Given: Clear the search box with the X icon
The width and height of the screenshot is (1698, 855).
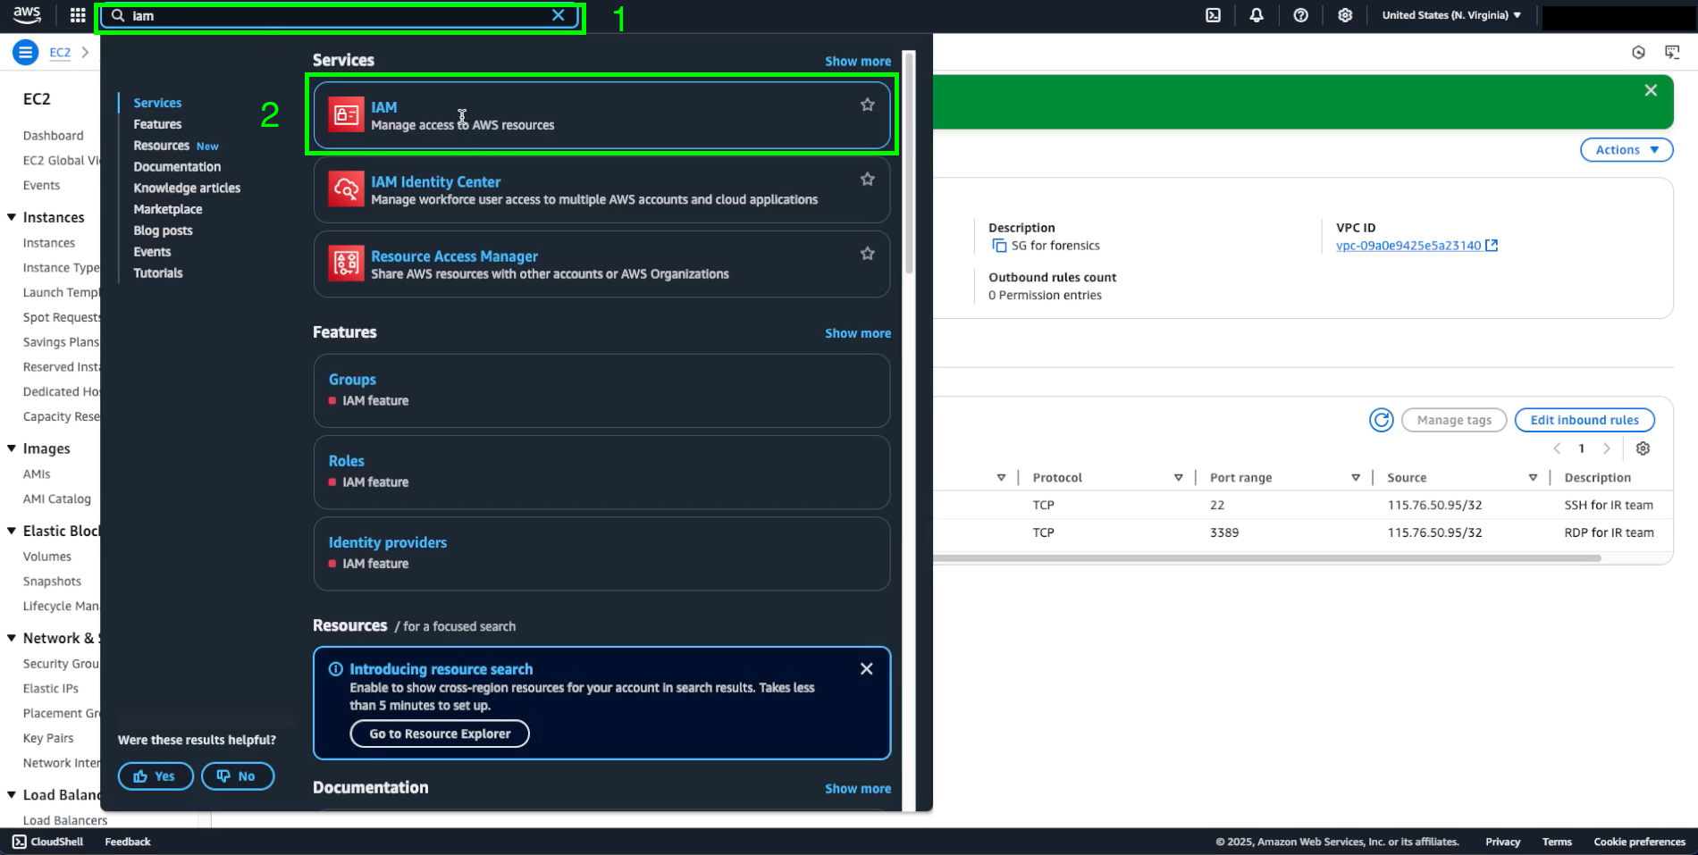Looking at the screenshot, I should click(559, 15).
